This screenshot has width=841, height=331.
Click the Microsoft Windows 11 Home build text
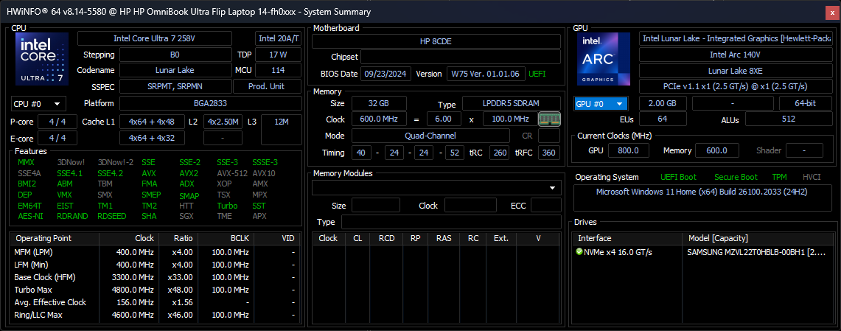(702, 192)
